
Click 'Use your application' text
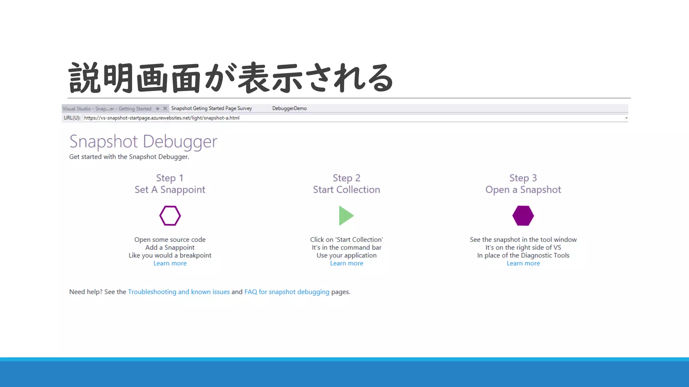(x=347, y=256)
